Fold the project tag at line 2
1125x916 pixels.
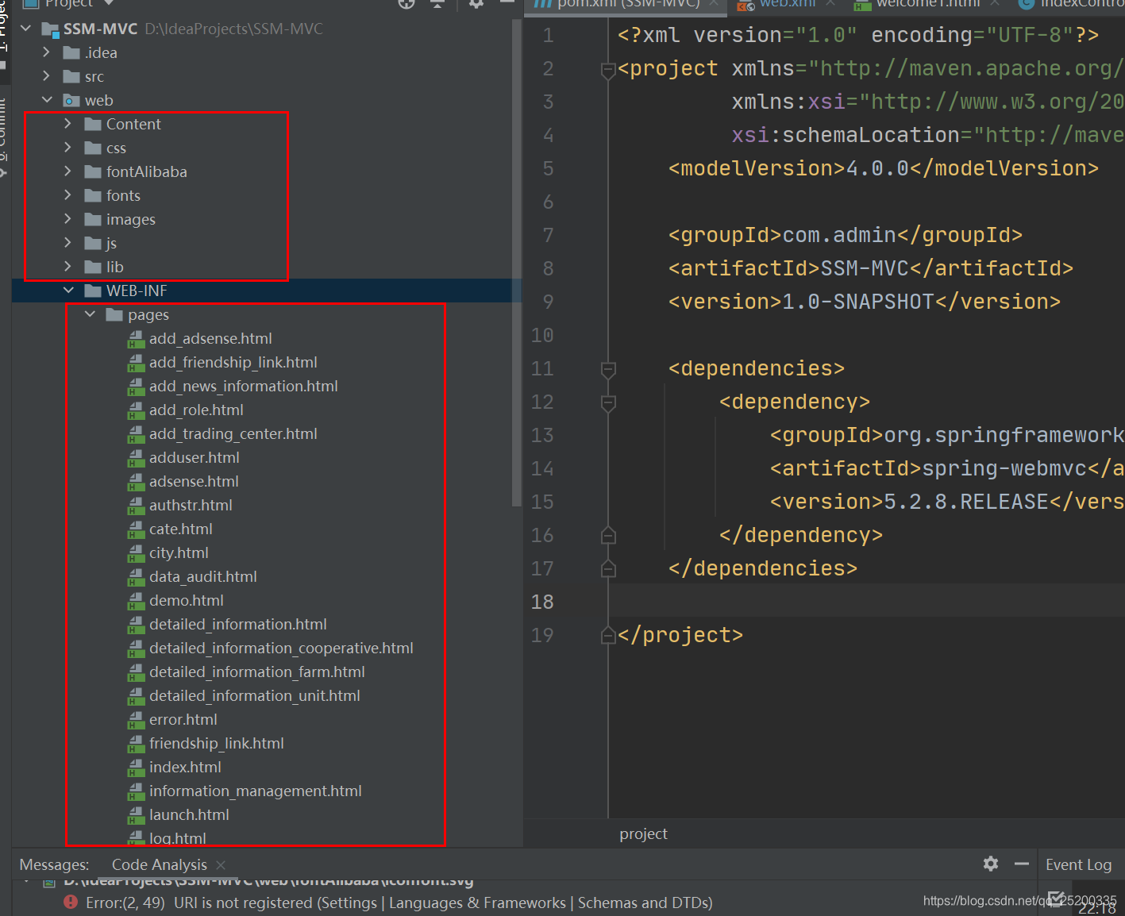(x=608, y=70)
